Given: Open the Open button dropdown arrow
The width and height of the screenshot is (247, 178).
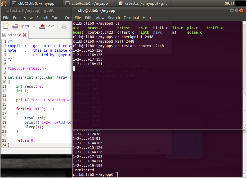Looking at the screenshot, I should (x=34, y=26).
